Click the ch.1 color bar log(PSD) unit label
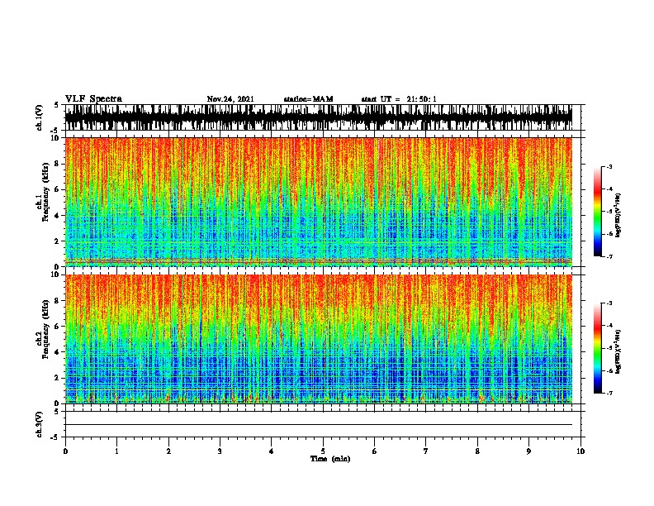 click(x=618, y=215)
